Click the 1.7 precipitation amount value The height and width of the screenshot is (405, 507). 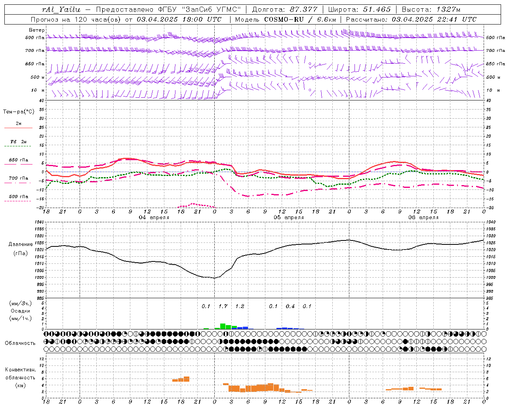(x=223, y=307)
